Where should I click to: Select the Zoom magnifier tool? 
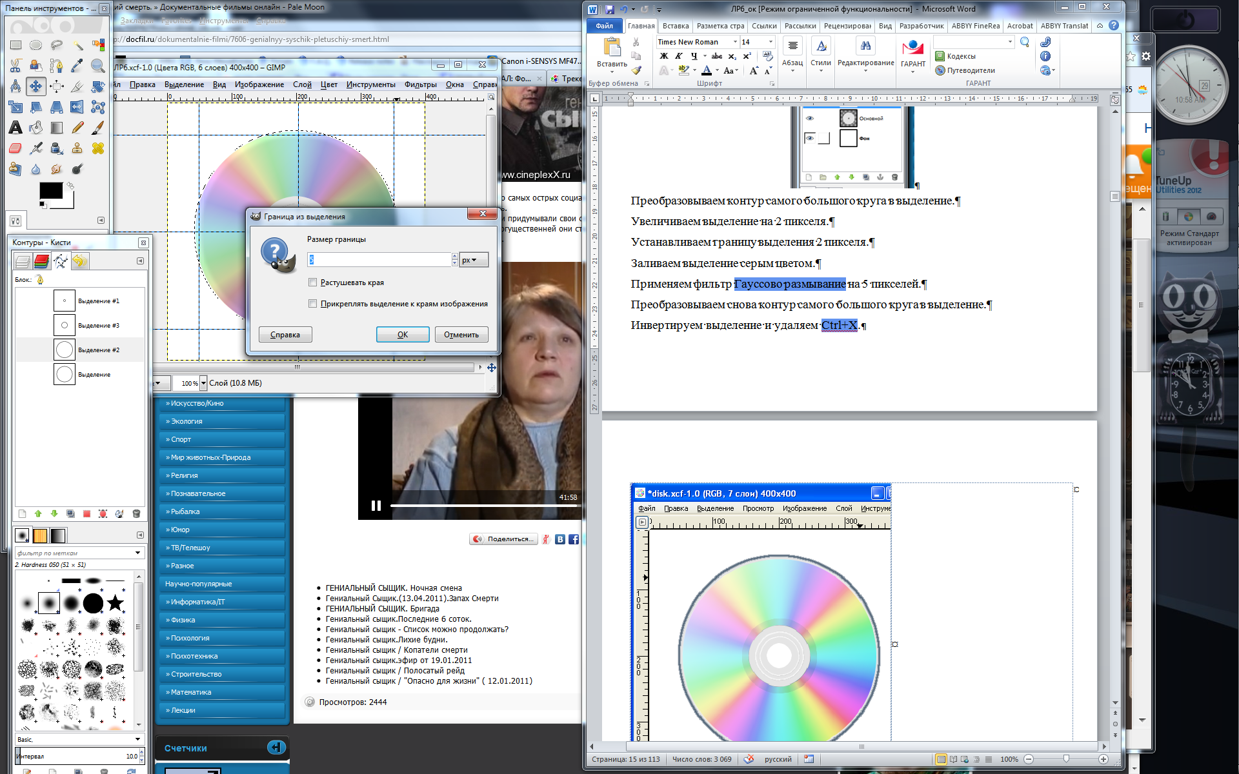pyautogui.click(x=98, y=66)
